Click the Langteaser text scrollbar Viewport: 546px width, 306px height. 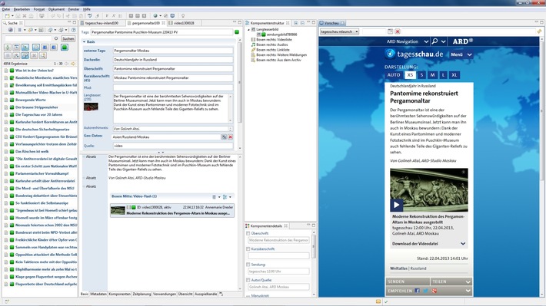pyautogui.click(x=230, y=108)
